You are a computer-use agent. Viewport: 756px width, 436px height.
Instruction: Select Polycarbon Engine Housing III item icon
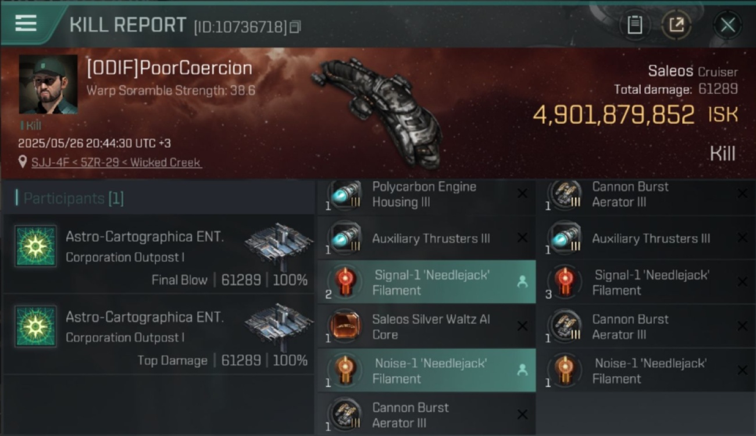point(345,195)
